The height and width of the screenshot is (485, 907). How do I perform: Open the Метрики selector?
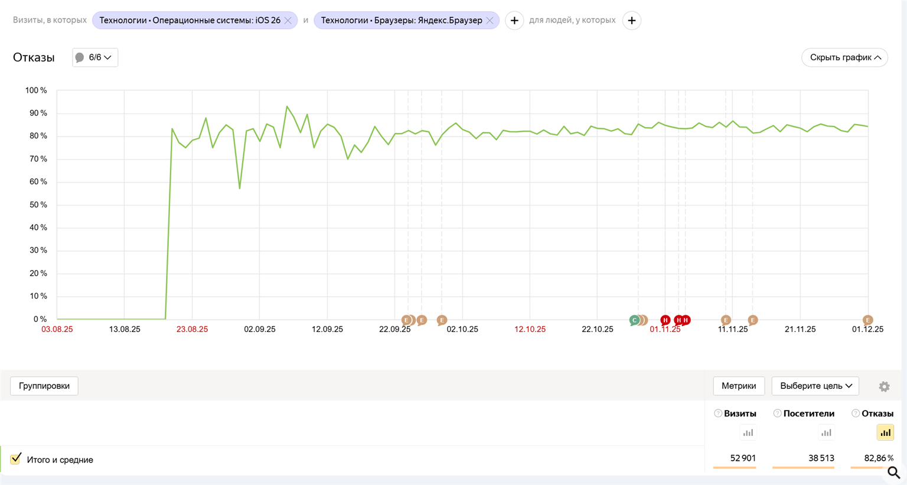[x=739, y=386]
